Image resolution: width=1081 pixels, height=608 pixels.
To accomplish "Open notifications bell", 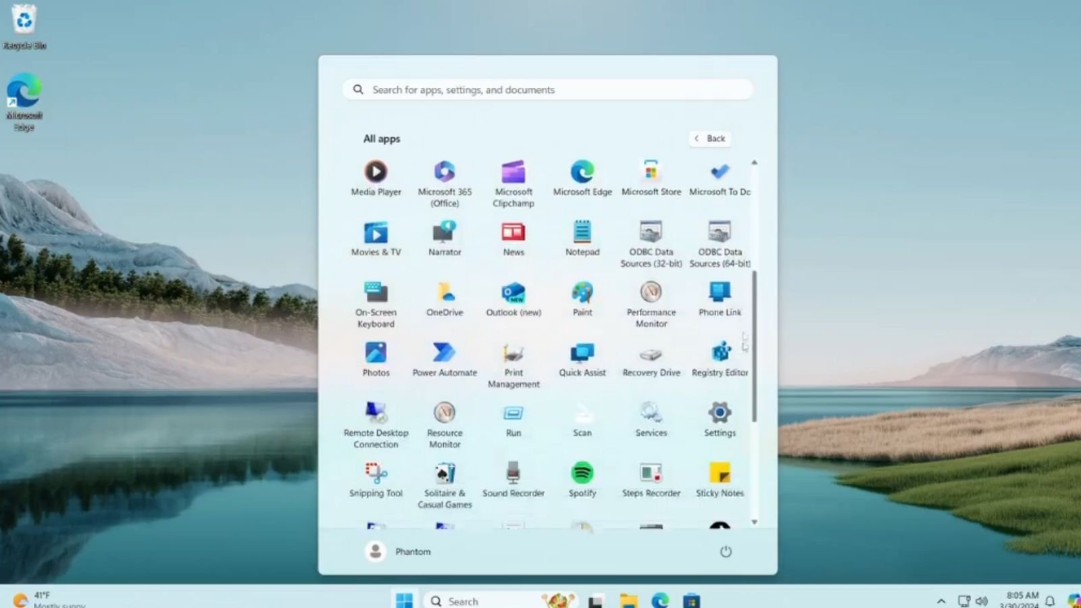I will [x=1050, y=601].
